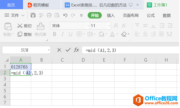Select the 数据 (Data) ribbon tab
The height and width of the screenshot is (108, 180).
tap(167, 15)
